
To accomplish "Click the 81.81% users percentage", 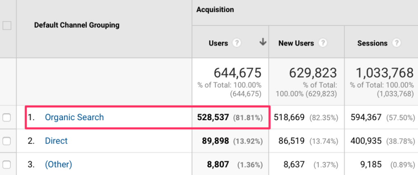I will pos(248,118).
